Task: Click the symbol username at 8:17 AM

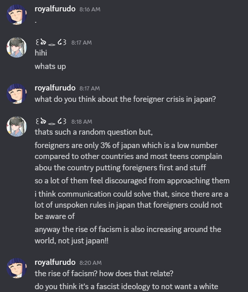Action: 51,43
